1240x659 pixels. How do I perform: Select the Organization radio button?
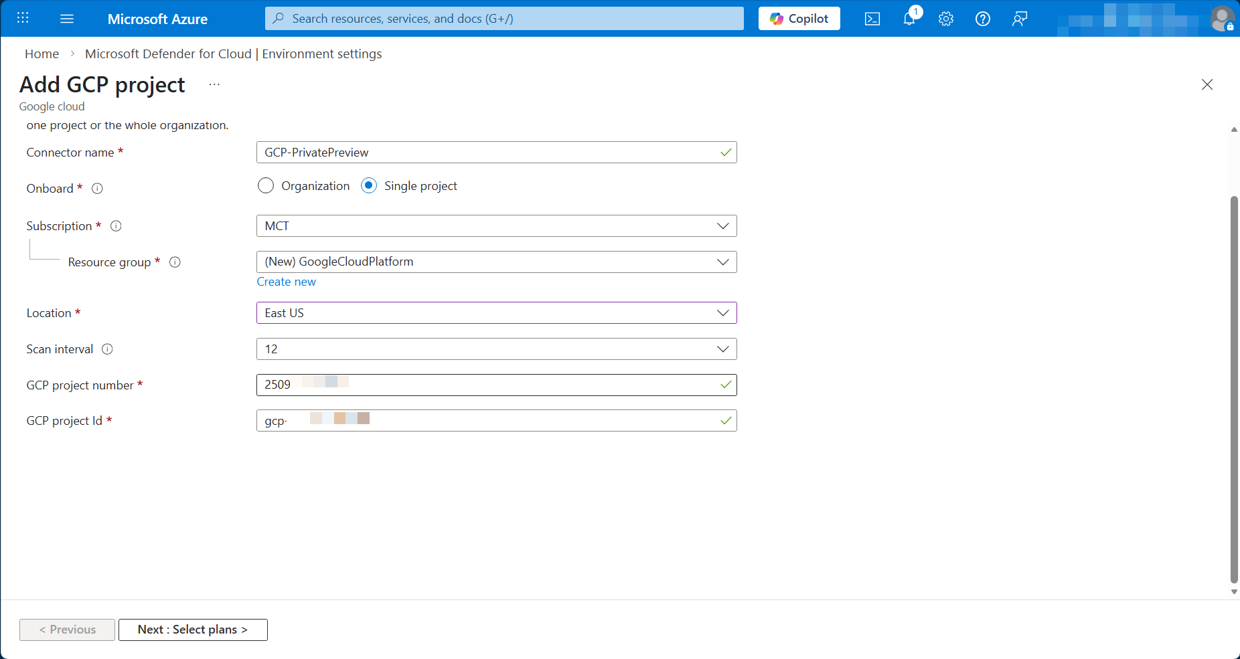pos(266,186)
